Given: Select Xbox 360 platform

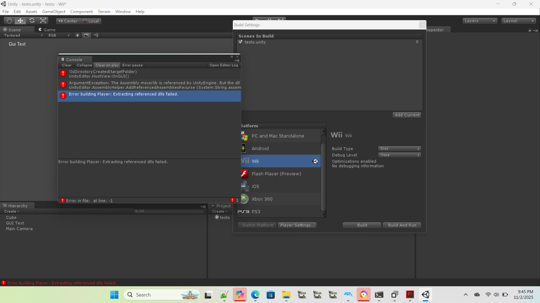Looking at the screenshot, I should click(x=262, y=199).
